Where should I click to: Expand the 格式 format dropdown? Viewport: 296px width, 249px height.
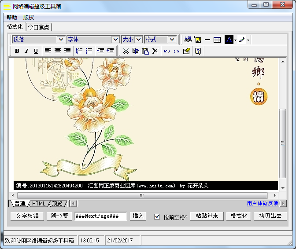172,40
